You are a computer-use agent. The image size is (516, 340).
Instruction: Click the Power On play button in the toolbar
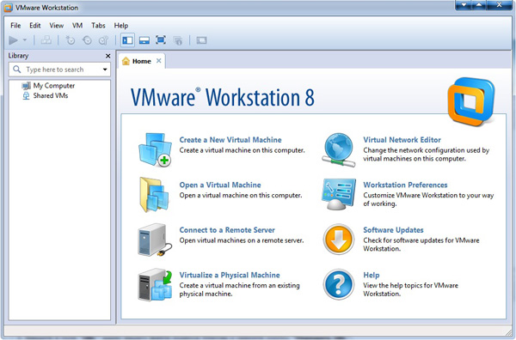(x=13, y=40)
